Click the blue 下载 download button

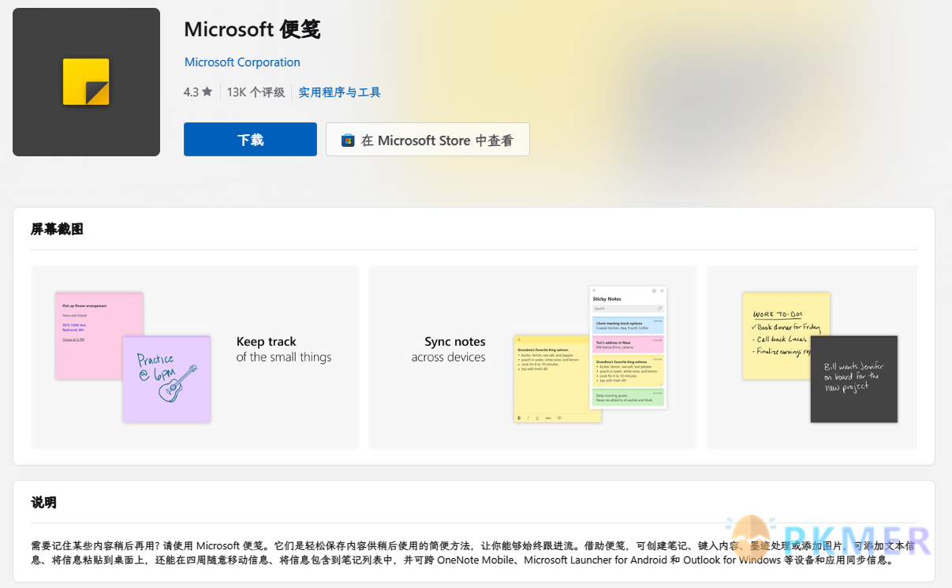click(x=250, y=140)
